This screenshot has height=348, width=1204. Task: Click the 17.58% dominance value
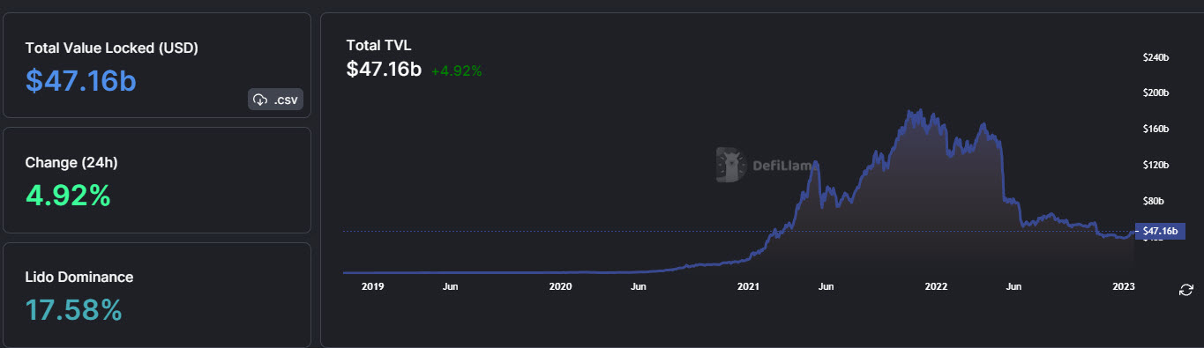pyautogui.click(x=74, y=310)
